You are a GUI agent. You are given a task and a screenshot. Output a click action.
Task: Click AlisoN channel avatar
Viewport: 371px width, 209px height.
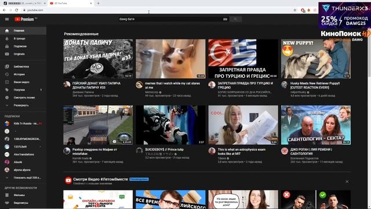click(7, 162)
